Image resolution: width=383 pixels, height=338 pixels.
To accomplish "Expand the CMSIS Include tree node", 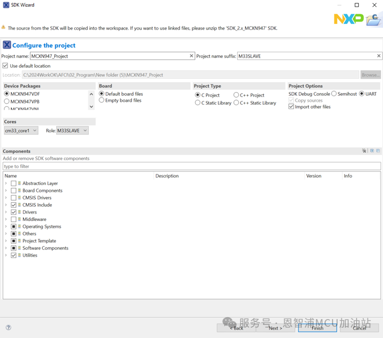I will [x=6, y=205].
